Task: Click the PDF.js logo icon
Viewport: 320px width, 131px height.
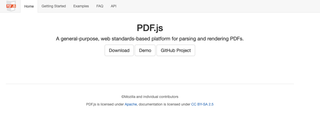Action: 11,6
